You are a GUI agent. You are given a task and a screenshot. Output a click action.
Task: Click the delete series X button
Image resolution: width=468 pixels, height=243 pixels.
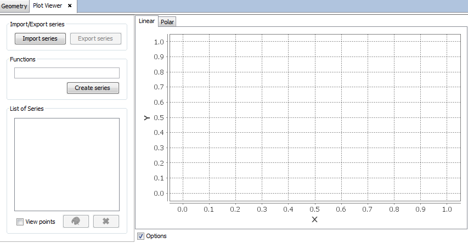coord(106,221)
